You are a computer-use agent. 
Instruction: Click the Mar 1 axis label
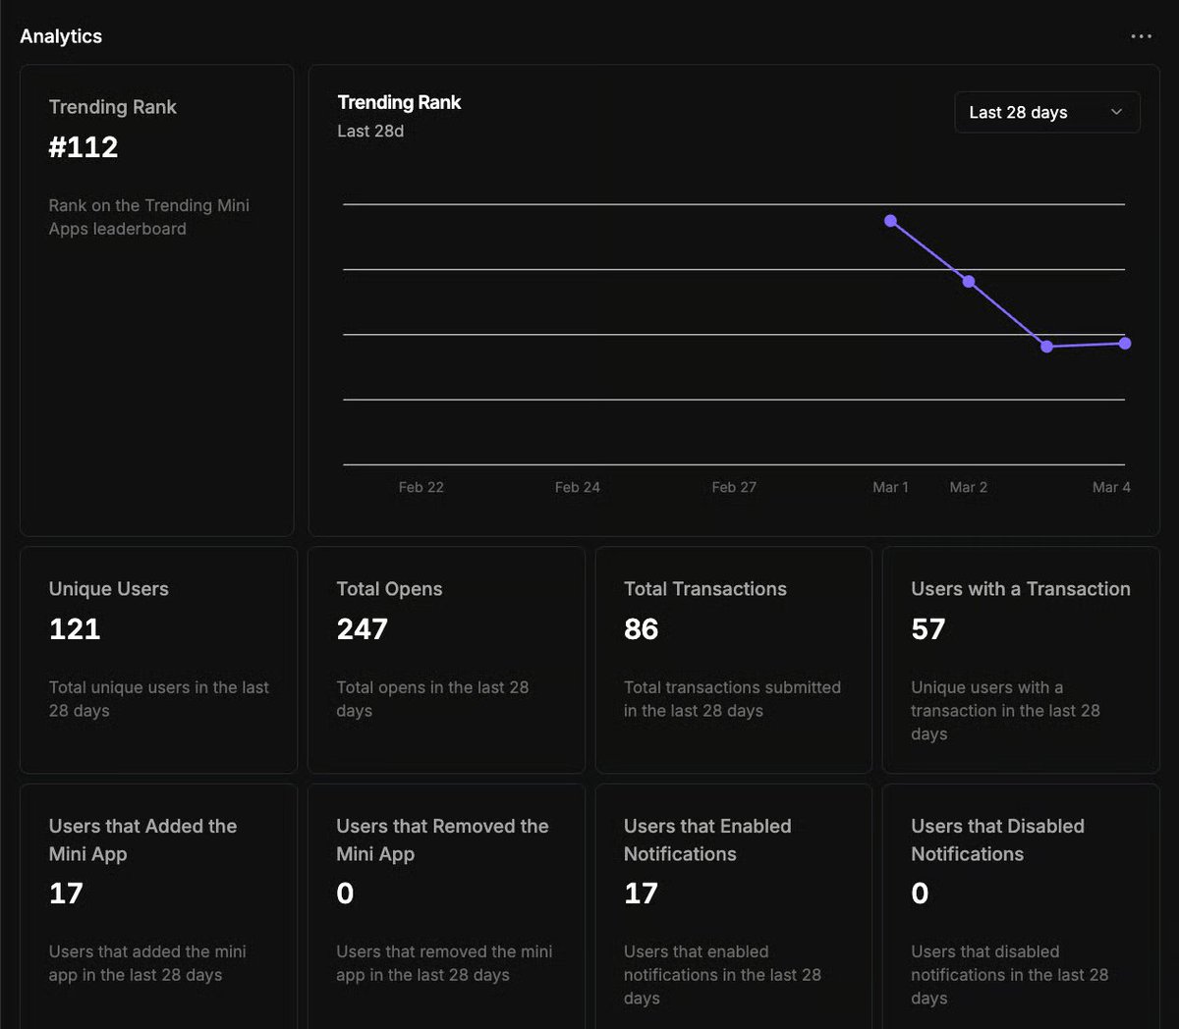click(x=890, y=487)
